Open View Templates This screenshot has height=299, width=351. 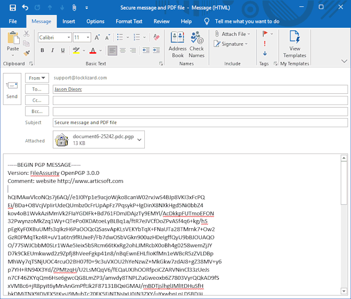click(295, 45)
